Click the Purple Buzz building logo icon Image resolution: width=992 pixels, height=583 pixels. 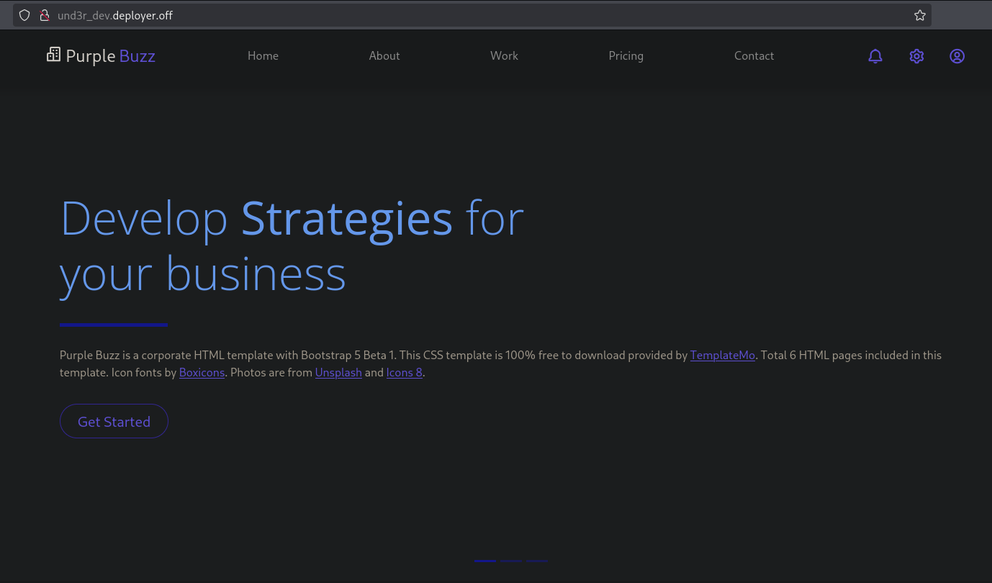[x=53, y=55]
